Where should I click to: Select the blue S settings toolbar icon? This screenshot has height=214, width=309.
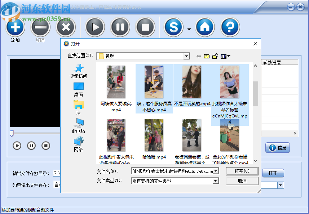pos(173,27)
